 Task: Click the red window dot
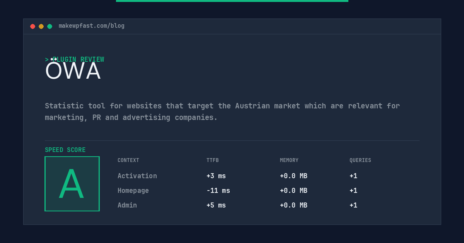[32, 26]
